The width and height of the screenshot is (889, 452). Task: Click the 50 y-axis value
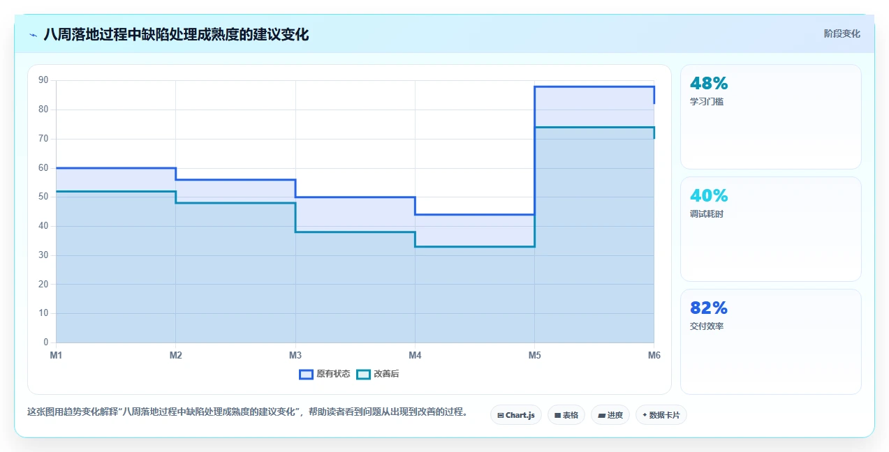coord(43,197)
